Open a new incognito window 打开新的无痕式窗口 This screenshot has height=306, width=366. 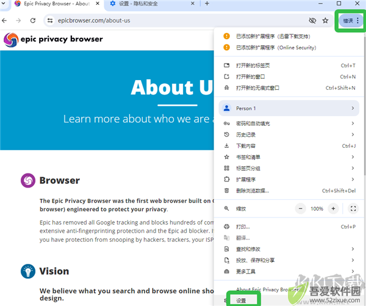[289, 88]
